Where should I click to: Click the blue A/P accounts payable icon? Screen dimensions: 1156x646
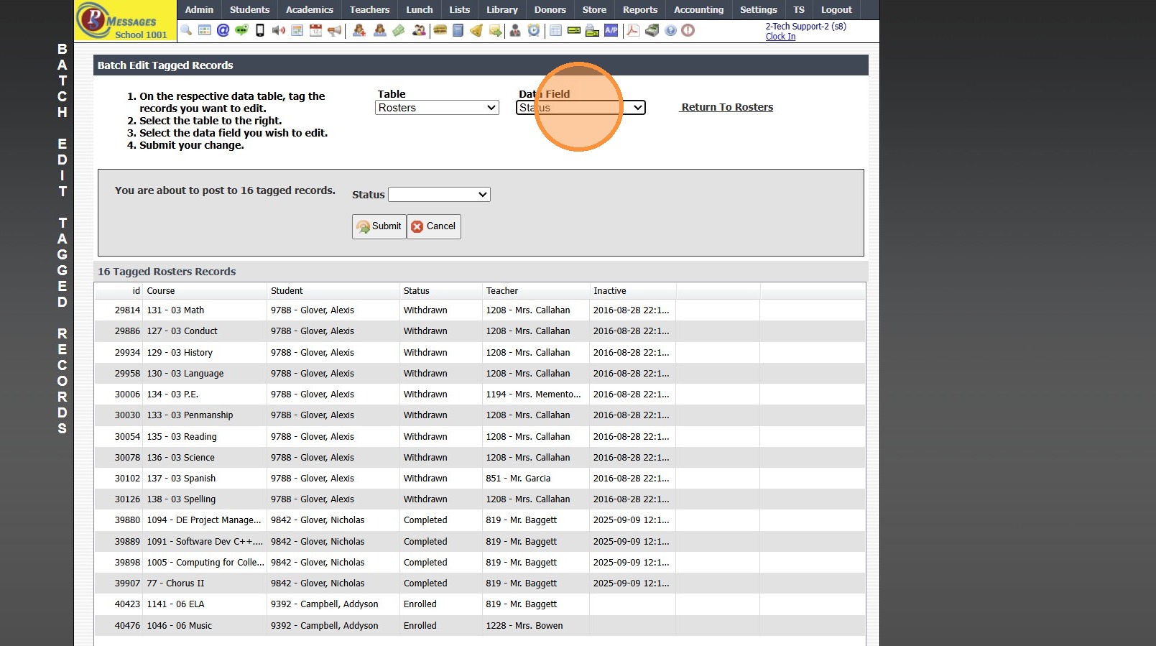(x=611, y=30)
